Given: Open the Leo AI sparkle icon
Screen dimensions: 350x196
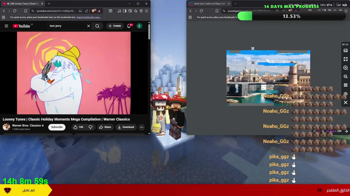Looking at the screenshot, I should coord(136,11).
